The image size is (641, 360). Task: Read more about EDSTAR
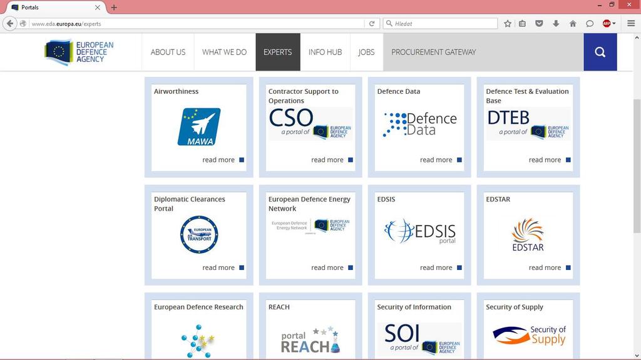pyautogui.click(x=550, y=267)
